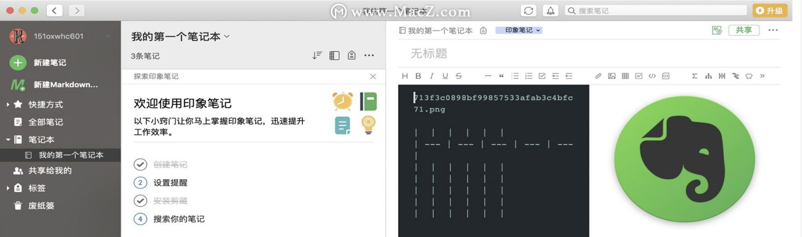Go back with the left arrow
802x237 pixels.
coord(55,10)
